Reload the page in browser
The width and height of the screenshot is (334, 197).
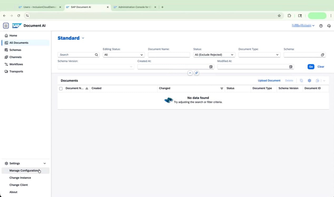(x=19, y=16)
